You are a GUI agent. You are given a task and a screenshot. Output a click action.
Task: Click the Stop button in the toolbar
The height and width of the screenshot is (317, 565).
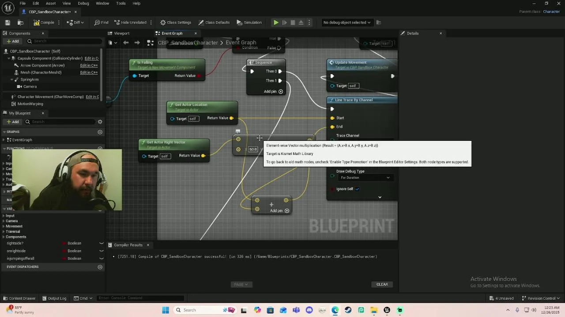tap(293, 22)
